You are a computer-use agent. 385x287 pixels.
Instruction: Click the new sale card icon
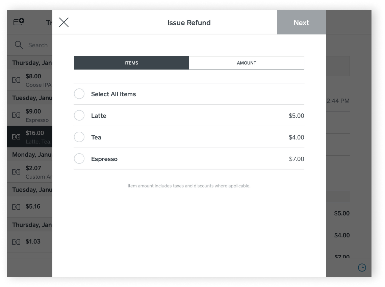19,22
